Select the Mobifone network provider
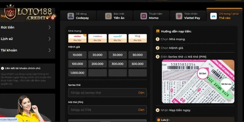The image size is (244, 122). (x=97, y=38)
